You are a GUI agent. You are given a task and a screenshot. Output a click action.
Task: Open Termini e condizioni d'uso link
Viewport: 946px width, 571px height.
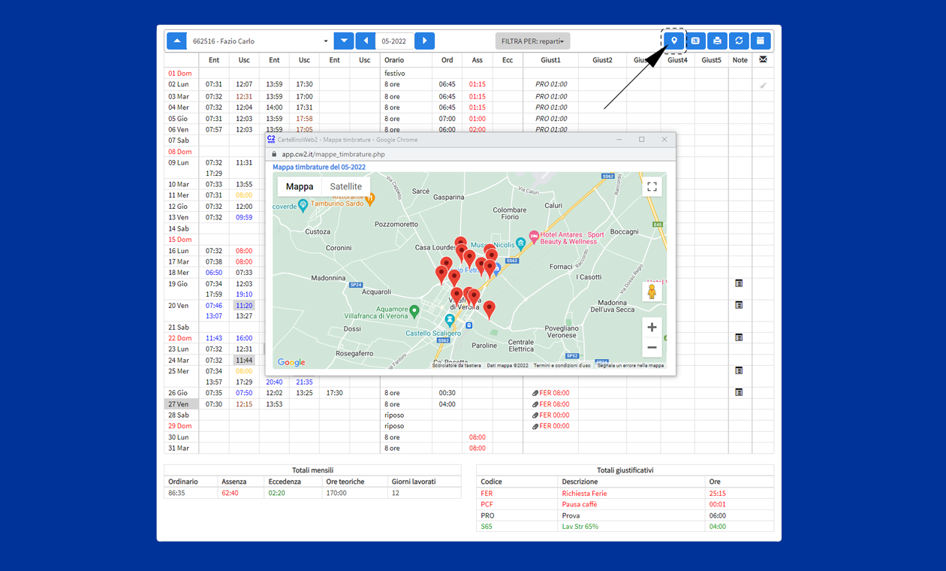coord(562,365)
